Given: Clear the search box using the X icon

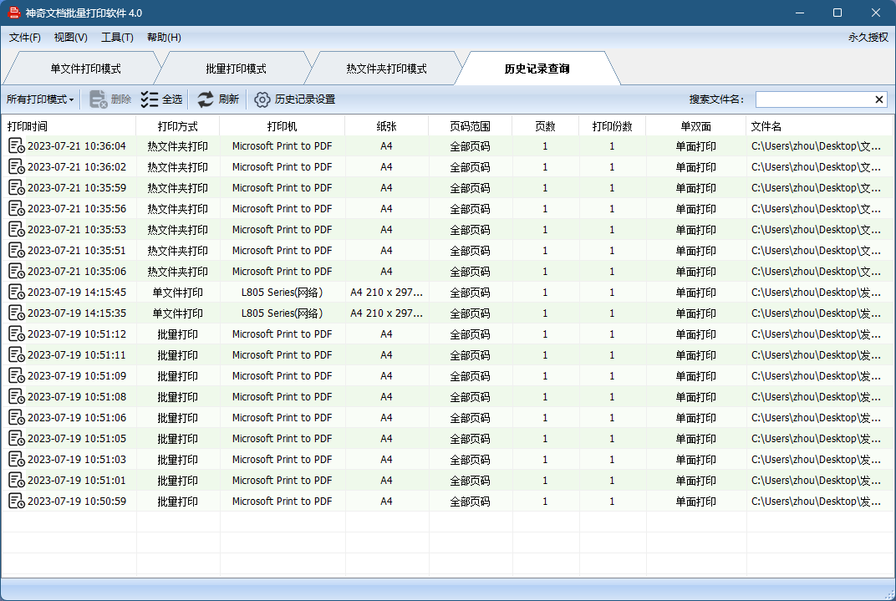Looking at the screenshot, I should click(x=880, y=99).
